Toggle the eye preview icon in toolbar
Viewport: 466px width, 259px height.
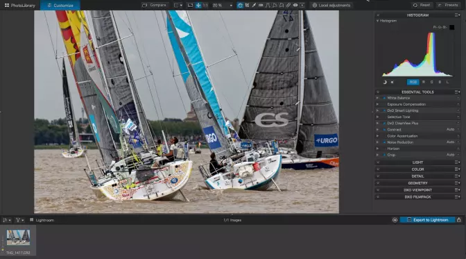click(295, 5)
